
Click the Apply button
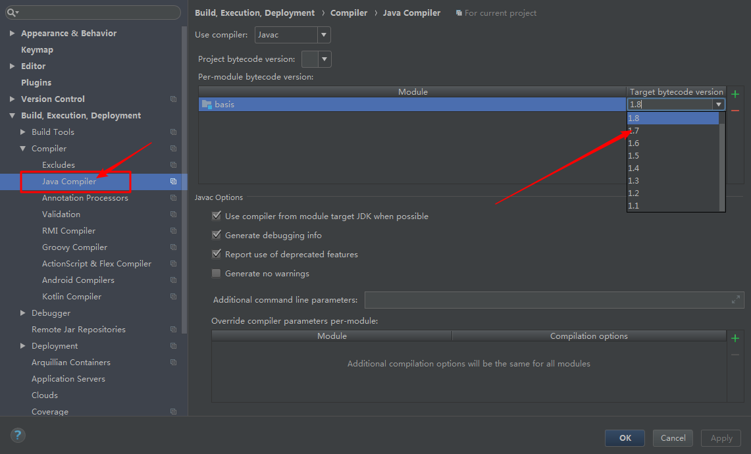pos(721,438)
